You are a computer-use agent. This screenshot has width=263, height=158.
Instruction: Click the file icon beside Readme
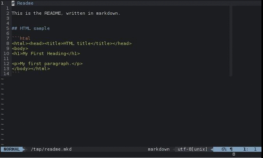point(13,3)
